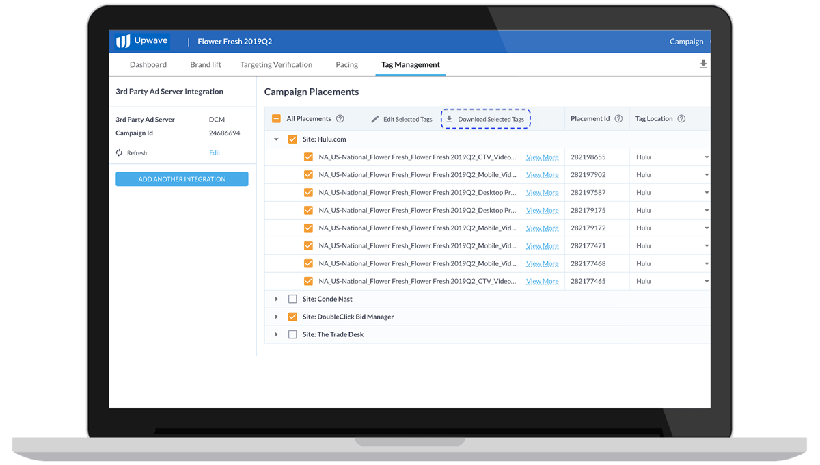Uncheck placement row with ID 282179172

[x=308, y=228]
